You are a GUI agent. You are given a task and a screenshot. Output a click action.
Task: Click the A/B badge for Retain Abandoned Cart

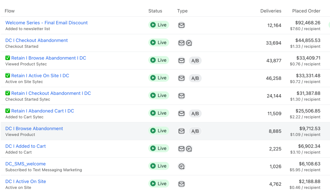click(195, 113)
